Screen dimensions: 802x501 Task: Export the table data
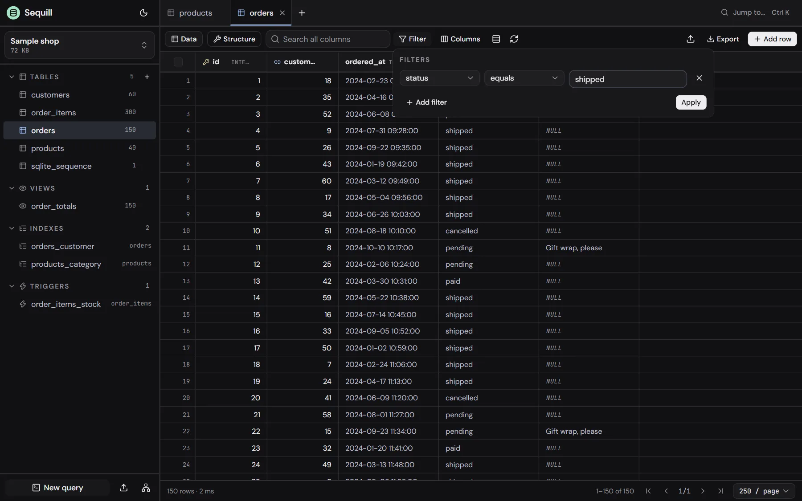coord(723,39)
